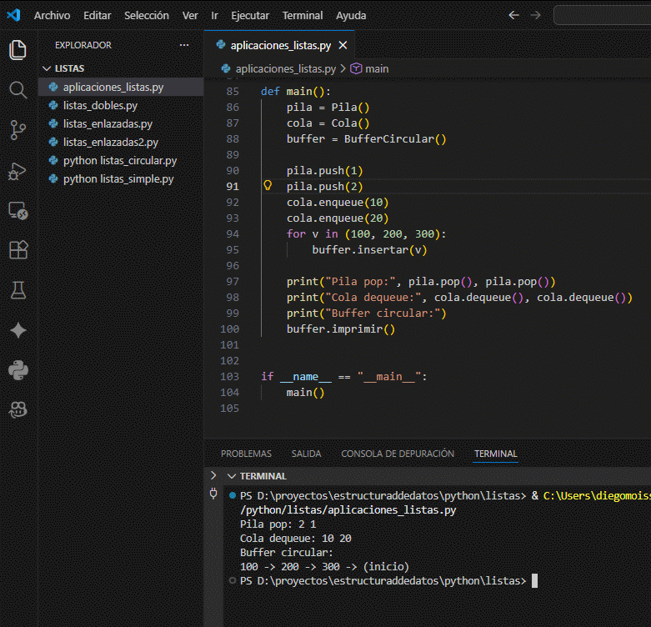Open the Terminal menu

[x=302, y=16]
